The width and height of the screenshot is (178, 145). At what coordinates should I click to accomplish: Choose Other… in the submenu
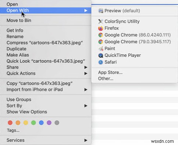[106, 79]
